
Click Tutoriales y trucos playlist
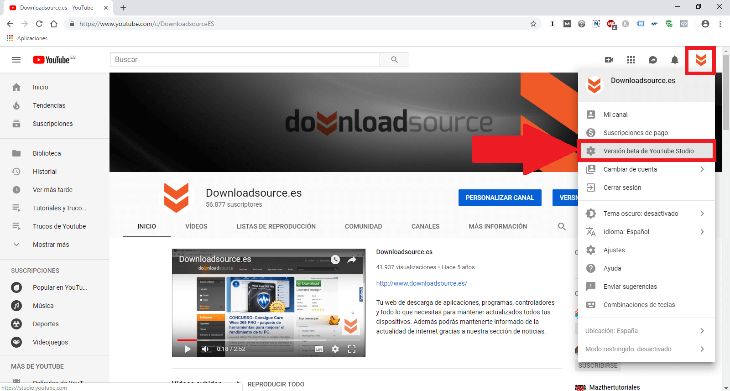pyautogui.click(x=55, y=208)
